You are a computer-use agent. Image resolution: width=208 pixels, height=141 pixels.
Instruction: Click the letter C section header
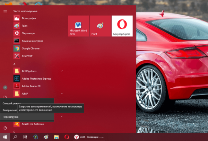coord(14,132)
